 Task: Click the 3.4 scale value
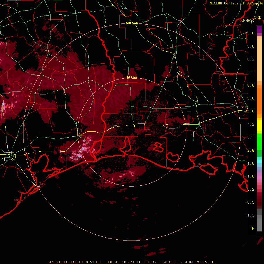251,137
